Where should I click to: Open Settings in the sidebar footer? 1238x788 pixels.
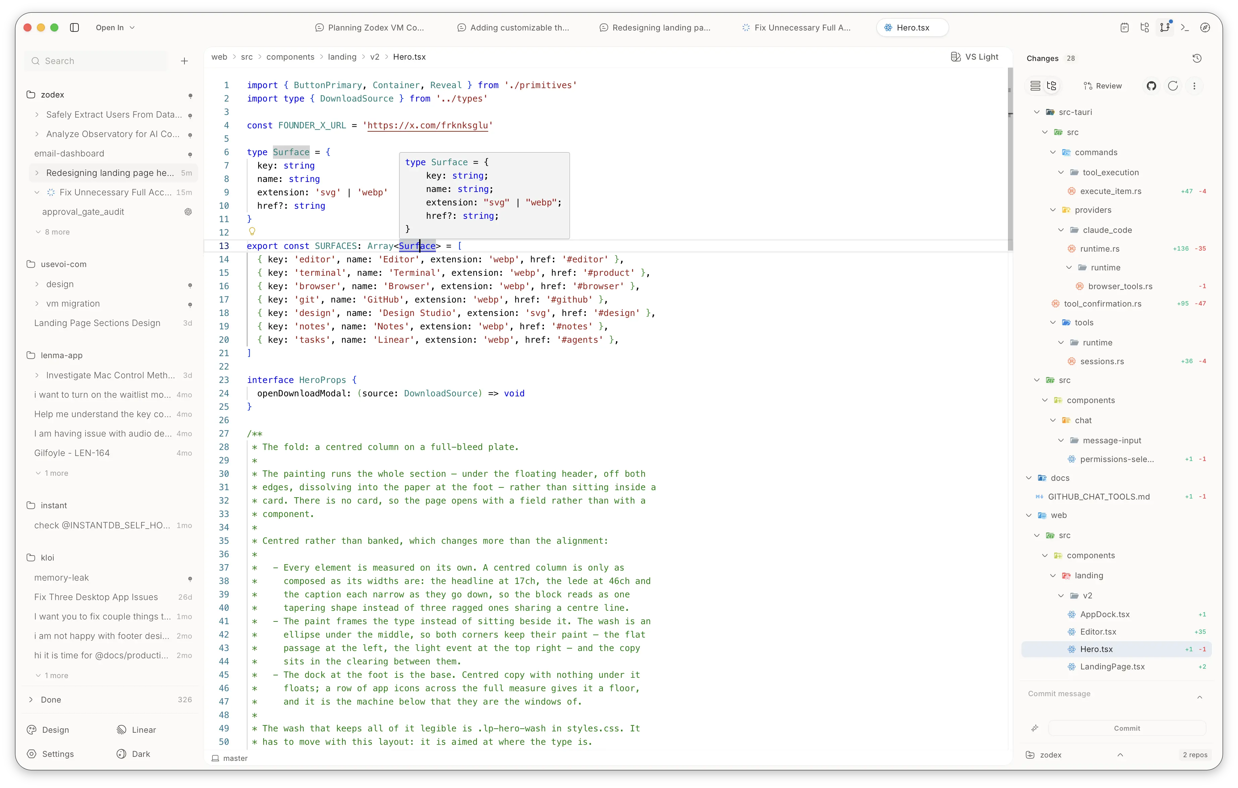pyautogui.click(x=50, y=753)
